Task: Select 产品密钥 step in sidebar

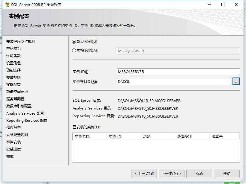Action: point(13,49)
